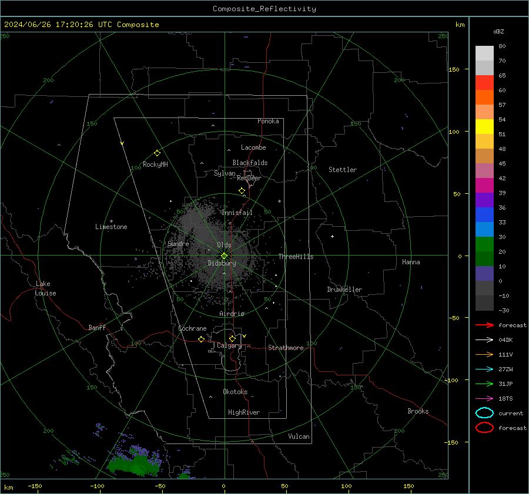Click the -150 tick on bottom km axis
This screenshot has height=494, width=529.
[35, 486]
